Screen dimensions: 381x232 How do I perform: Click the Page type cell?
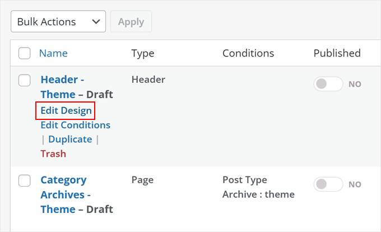point(142,180)
